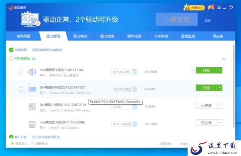
Task: Click the 247.9MB size value
Action: 151,72
